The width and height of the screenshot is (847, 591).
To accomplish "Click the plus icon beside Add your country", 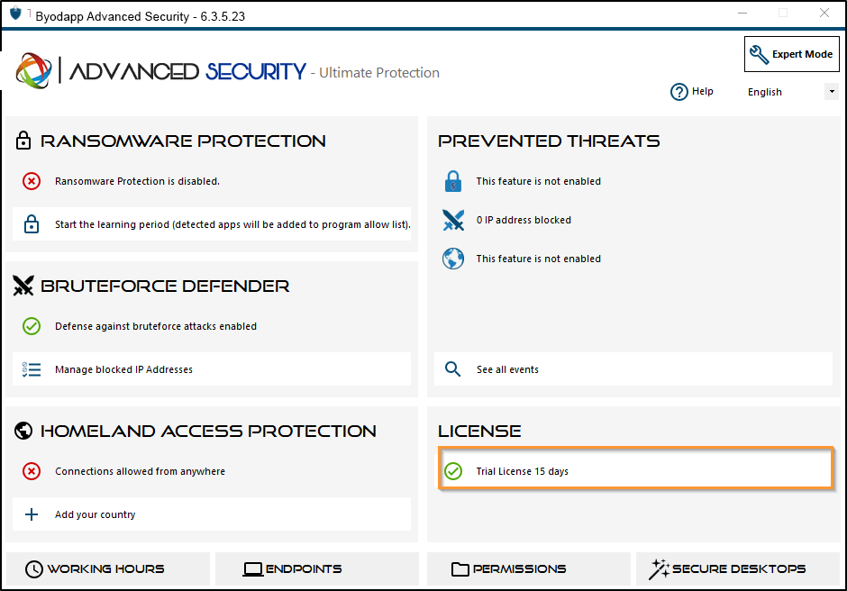I will [x=32, y=514].
